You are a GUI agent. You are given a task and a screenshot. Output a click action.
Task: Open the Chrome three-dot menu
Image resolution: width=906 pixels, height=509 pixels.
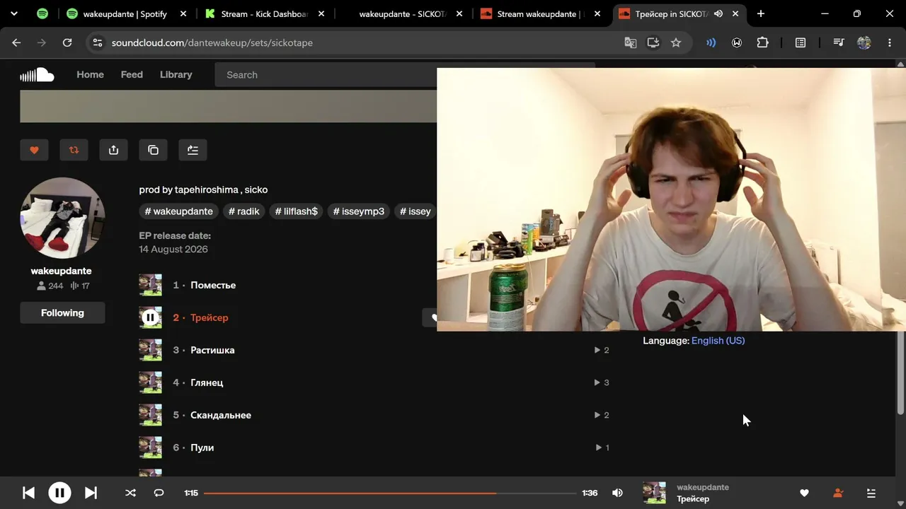[890, 42]
